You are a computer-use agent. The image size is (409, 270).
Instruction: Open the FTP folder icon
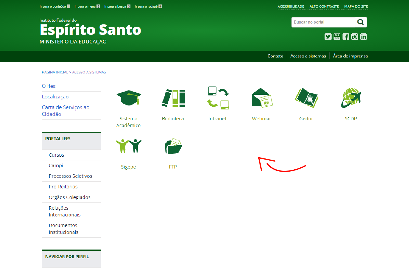click(x=173, y=145)
